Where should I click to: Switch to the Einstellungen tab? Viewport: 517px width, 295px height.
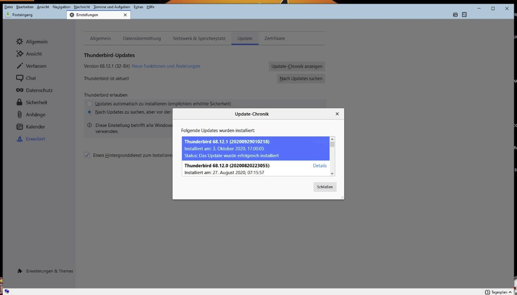99,15
